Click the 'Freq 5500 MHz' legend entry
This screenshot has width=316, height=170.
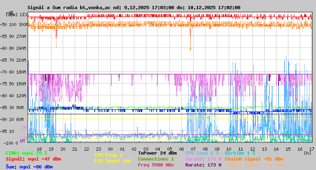(x=156, y=165)
